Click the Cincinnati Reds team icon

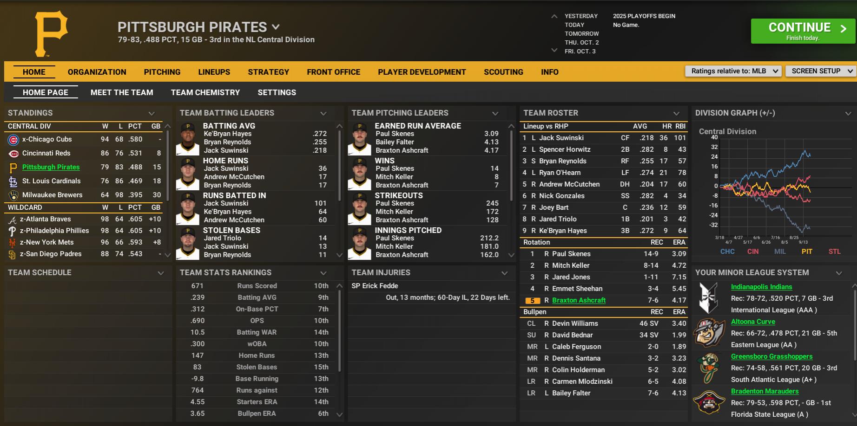pyautogui.click(x=13, y=154)
